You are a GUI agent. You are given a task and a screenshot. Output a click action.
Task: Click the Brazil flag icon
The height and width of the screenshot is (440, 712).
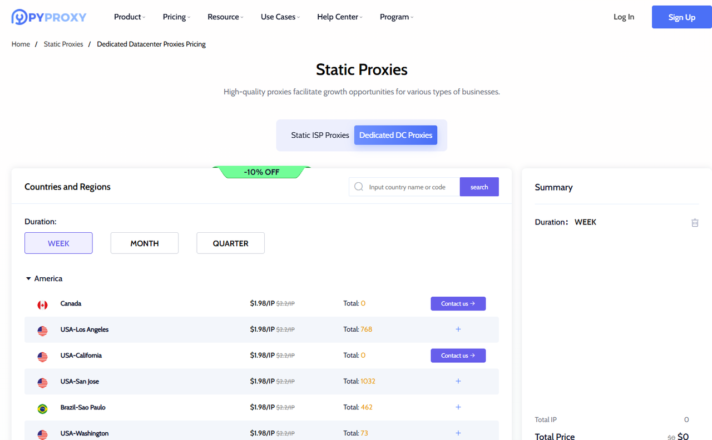[x=42, y=408]
